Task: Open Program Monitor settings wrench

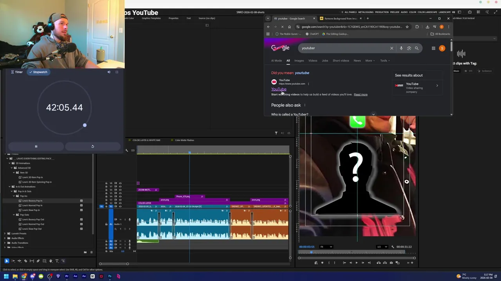Action: pyautogui.click(x=393, y=247)
